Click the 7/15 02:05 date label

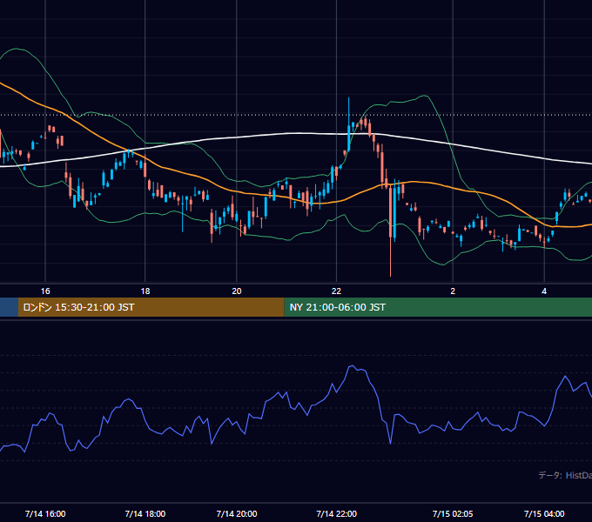(453, 513)
